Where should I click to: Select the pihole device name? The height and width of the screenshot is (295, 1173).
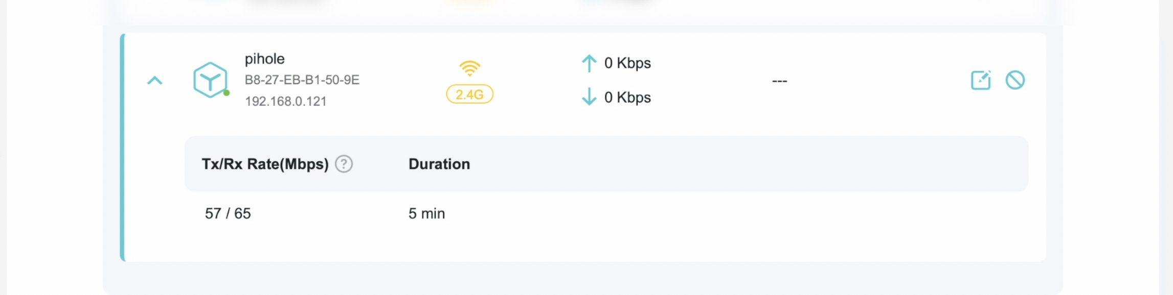coord(264,59)
